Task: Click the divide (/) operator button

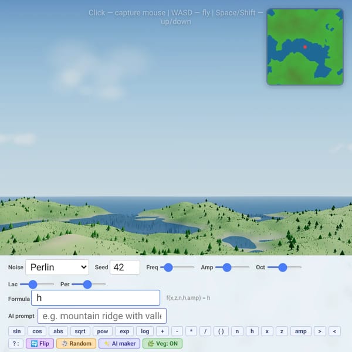Action: click(205, 331)
